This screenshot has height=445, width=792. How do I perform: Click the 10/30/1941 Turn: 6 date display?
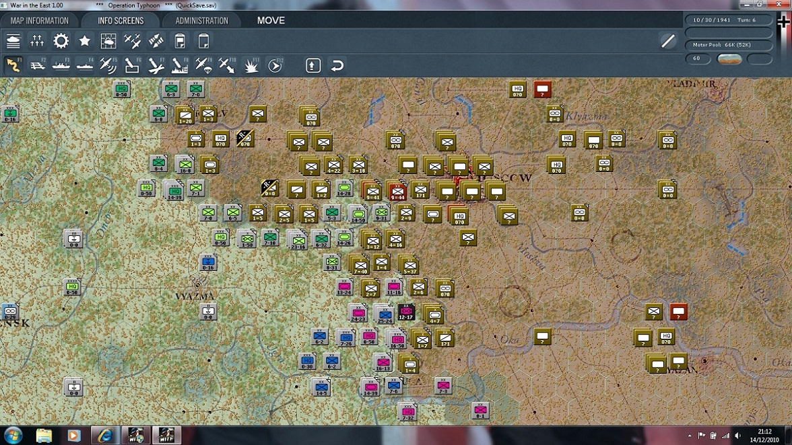[728, 20]
